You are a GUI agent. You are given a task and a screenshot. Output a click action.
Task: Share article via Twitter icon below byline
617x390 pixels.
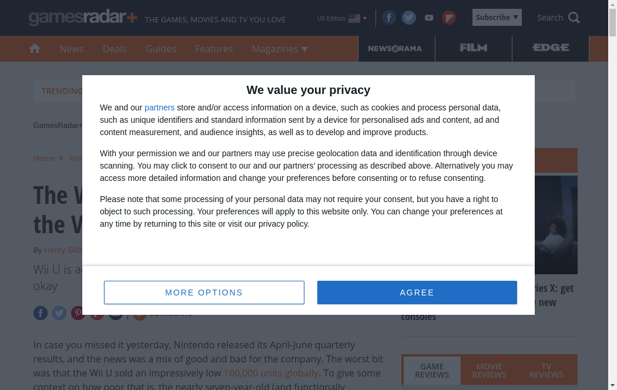click(x=59, y=313)
